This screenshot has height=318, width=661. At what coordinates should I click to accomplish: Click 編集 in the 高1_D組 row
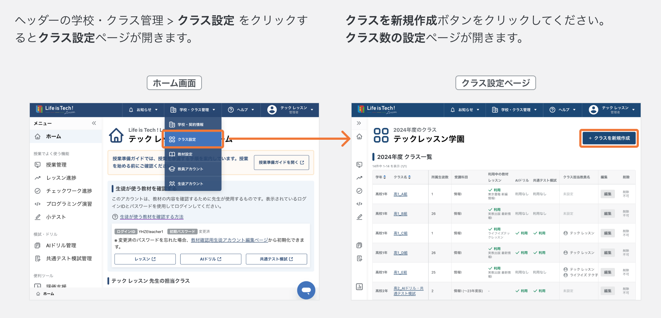pyautogui.click(x=608, y=253)
